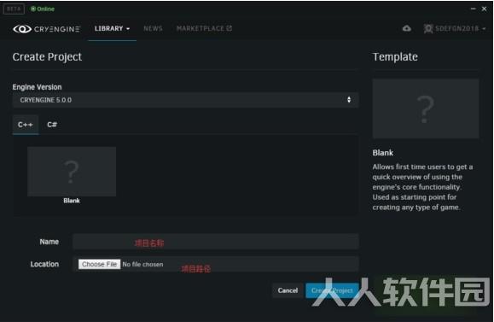This screenshot has width=494, height=322.
Task: Select the Blank template thumbnail
Action: point(72,172)
